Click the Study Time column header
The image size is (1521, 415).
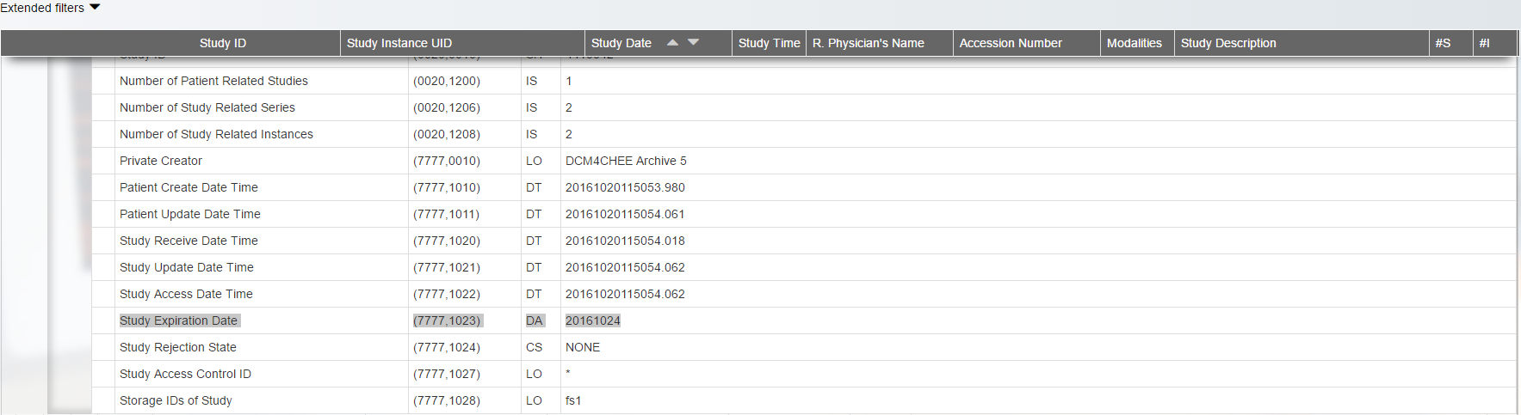[769, 43]
